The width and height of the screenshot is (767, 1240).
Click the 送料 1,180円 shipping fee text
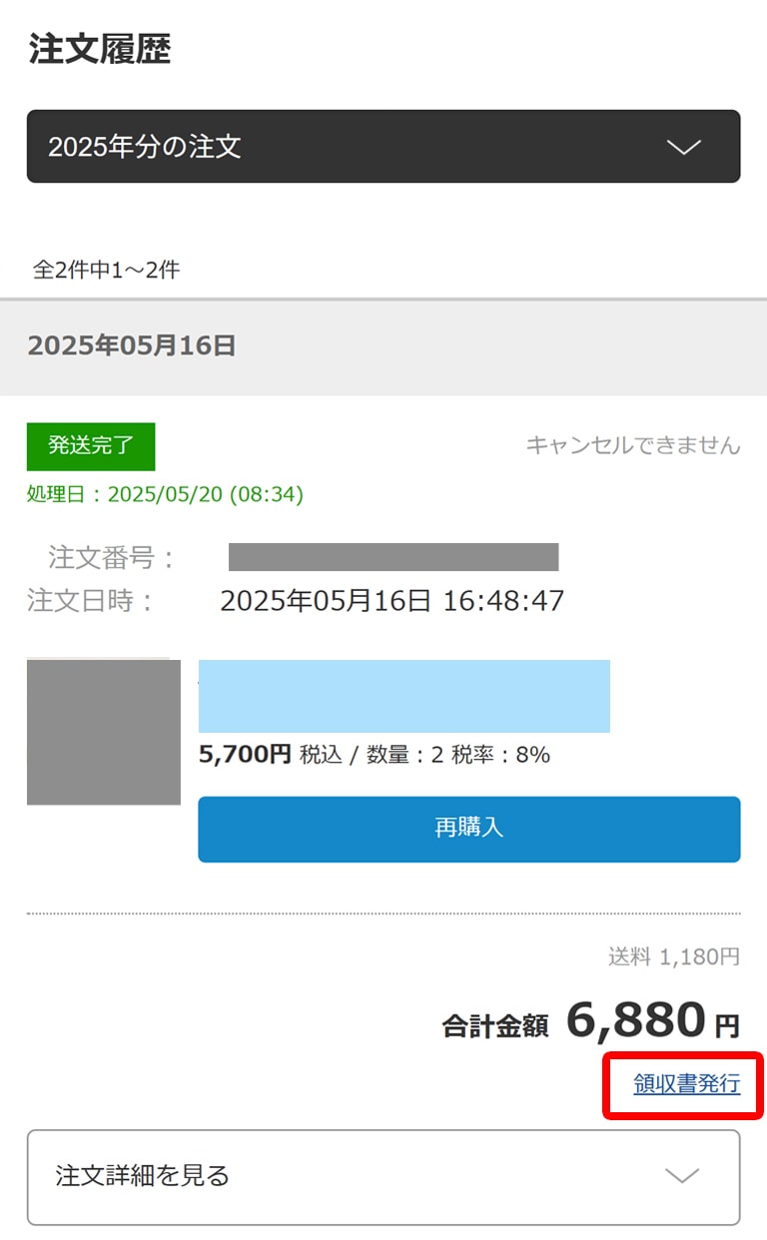pyautogui.click(x=674, y=957)
